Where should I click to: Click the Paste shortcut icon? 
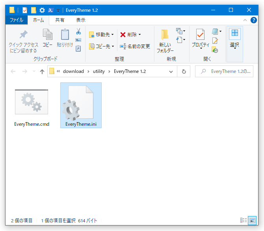(x=78, y=48)
